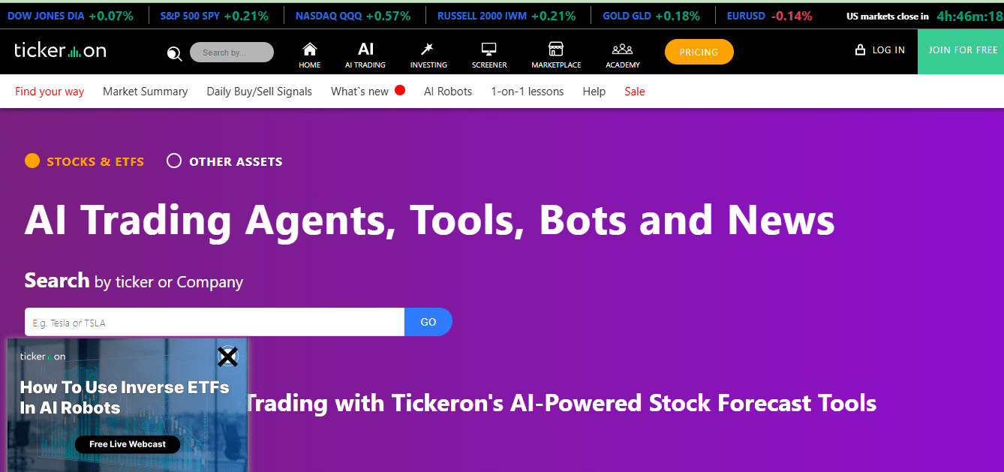Image resolution: width=1004 pixels, height=472 pixels.
Task: Open the Academy people icon
Action: coord(623,50)
